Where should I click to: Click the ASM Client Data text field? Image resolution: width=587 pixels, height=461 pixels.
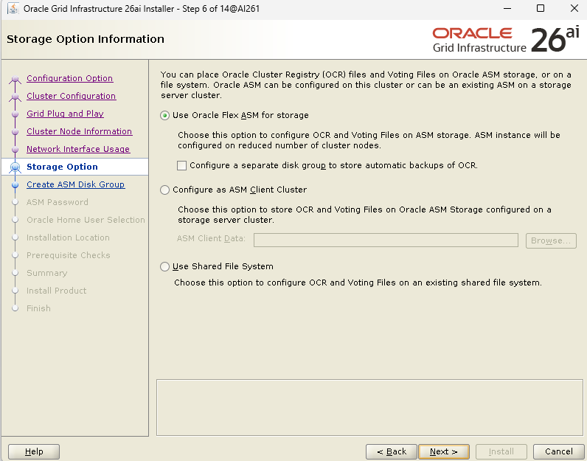tap(386, 240)
